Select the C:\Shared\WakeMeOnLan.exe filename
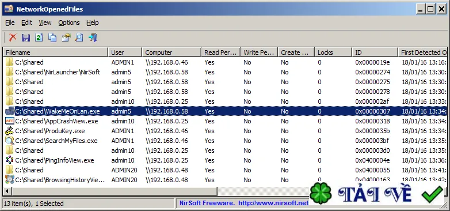This screenshot has width=450, height=211. click(58, 111)
